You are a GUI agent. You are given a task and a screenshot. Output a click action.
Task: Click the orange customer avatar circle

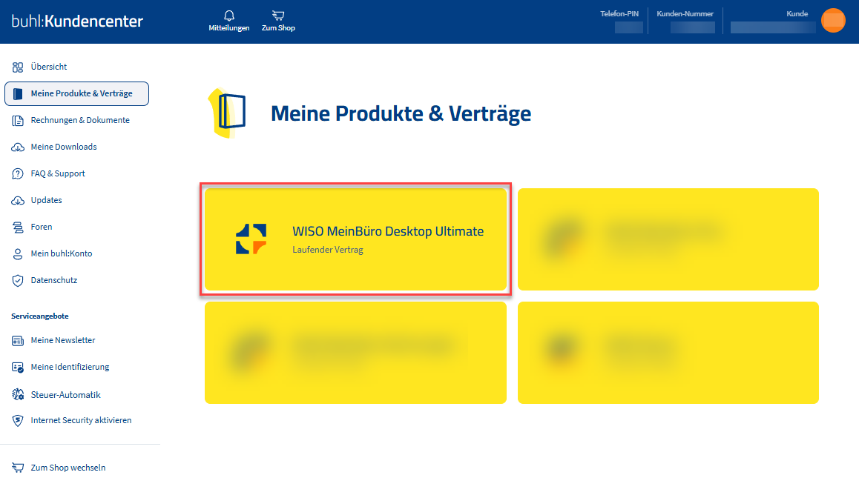(833, 21)
